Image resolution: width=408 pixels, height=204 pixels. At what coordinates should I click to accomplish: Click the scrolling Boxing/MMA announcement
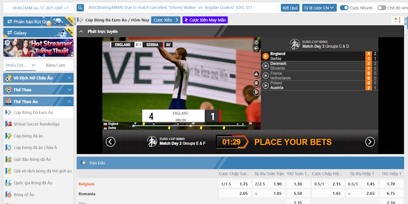[172, 8]
